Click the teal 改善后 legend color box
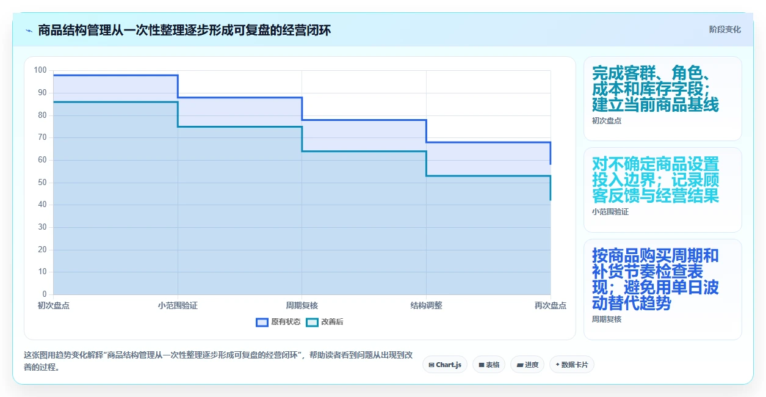766x397 pixels. point(312,322)
